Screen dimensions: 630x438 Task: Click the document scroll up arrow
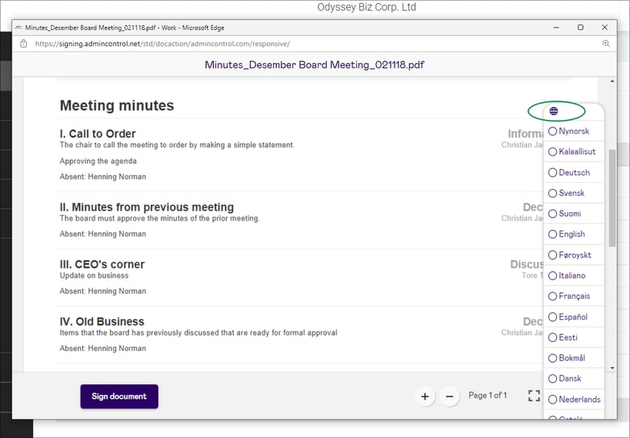(612, 81)
